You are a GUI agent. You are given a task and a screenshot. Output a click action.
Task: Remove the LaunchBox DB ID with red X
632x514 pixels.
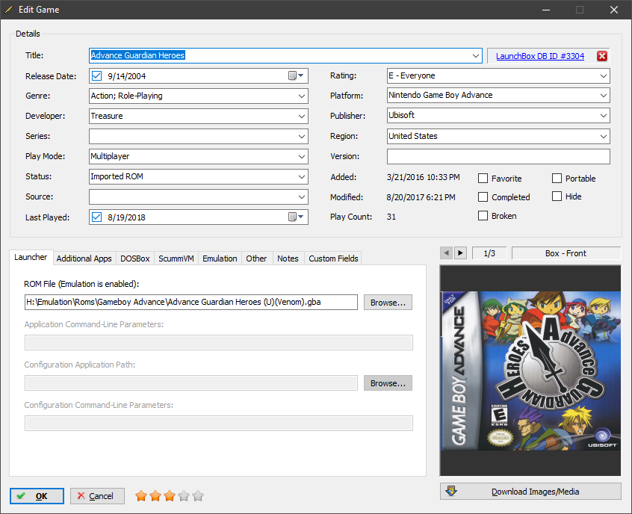point(602,56)
